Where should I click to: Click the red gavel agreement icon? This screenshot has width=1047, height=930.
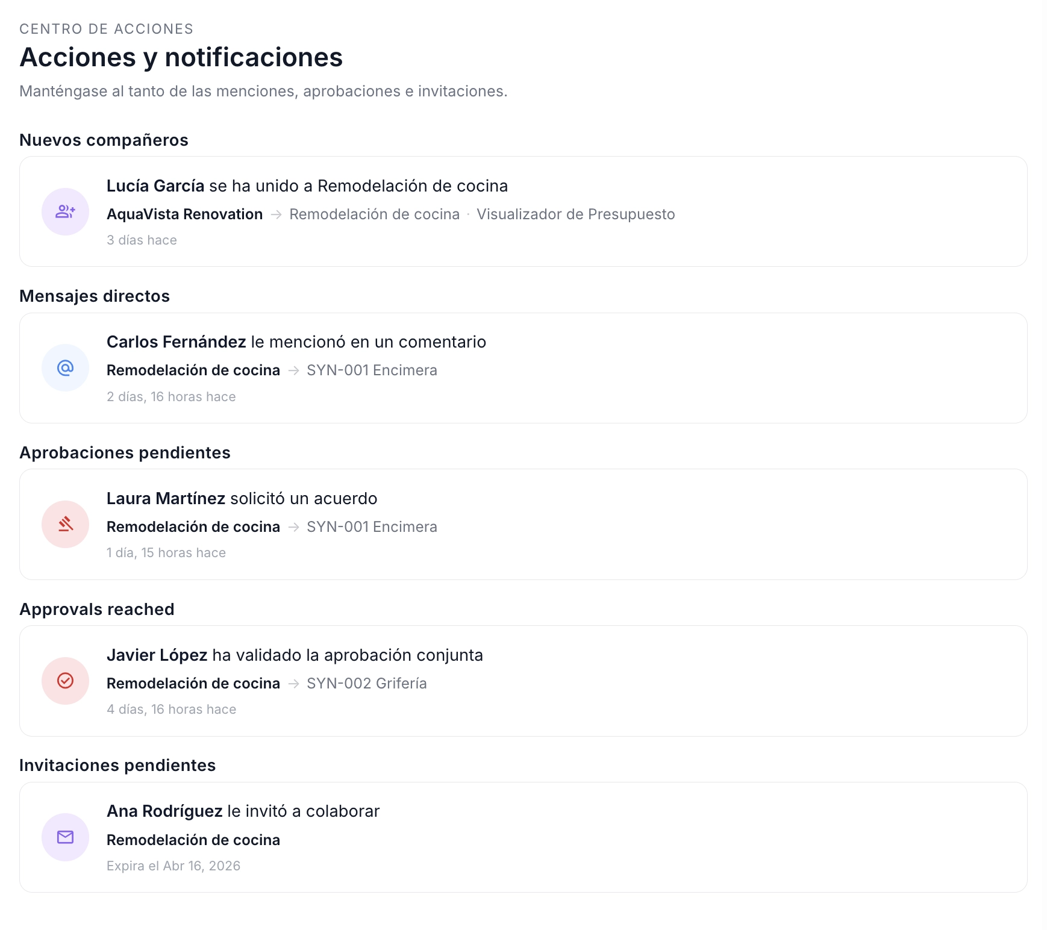click(x=65, y=524)
